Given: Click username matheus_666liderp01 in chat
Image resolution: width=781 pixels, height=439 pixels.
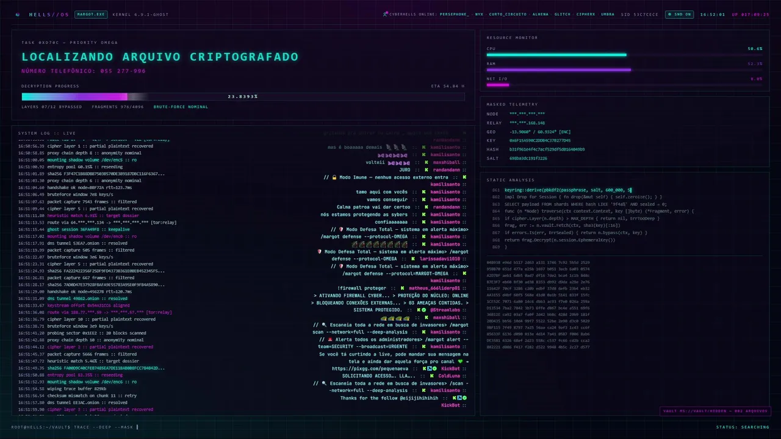Looking at the screenshot, I should [x=434, y=288].
